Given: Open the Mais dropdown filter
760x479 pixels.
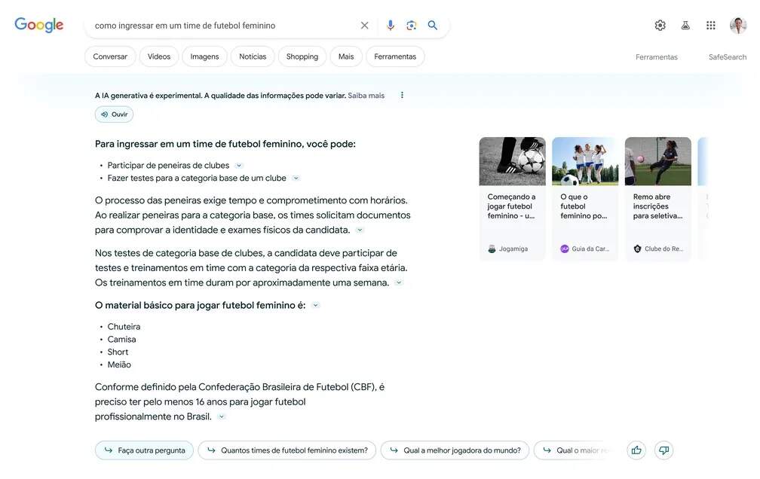Looking at the screenshot, I should tap(346, 56).
